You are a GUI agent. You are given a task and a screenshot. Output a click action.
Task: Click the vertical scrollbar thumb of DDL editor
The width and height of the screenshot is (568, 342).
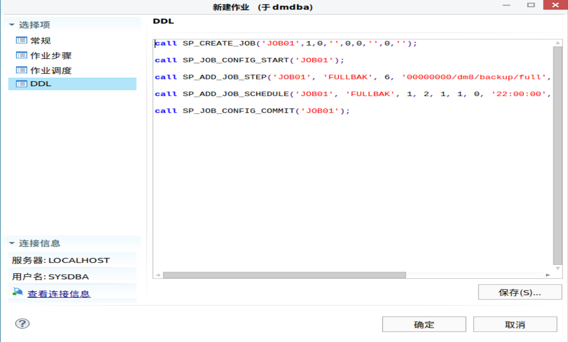558,156
